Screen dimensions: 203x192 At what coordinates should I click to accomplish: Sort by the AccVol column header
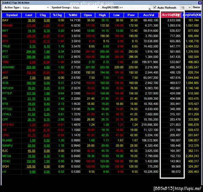(149, 15)
